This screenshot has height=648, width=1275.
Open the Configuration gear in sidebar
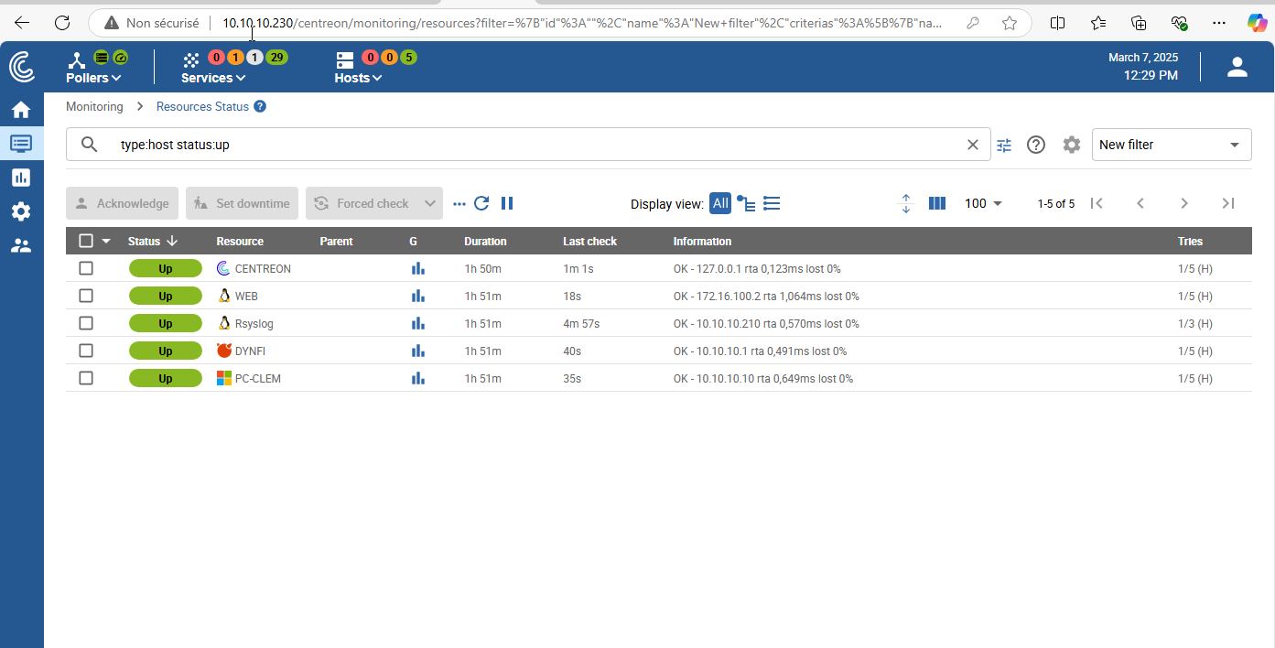[x=21, y=211]
